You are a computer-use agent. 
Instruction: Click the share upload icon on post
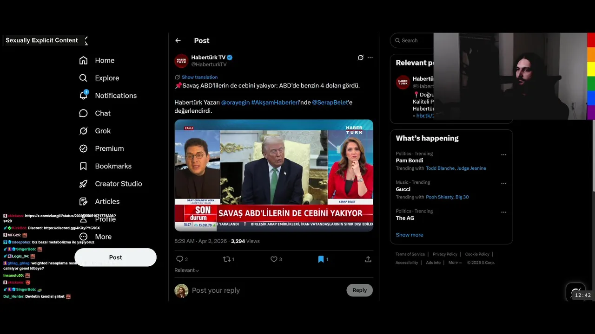[x=368, y=259]
